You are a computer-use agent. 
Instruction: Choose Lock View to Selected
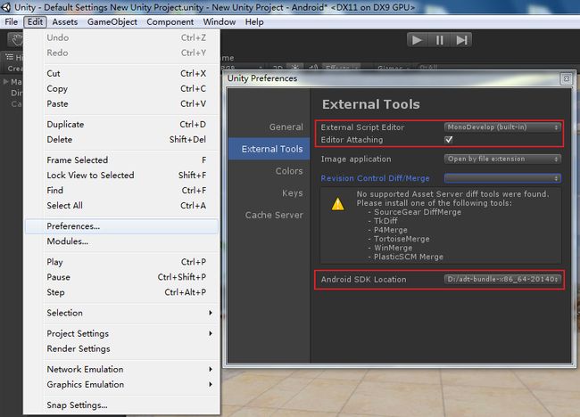pyautogui.click(x=121, y=175)
